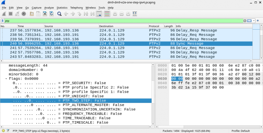263x133 pixels.
Task: Open capture file properties icon in status bar
Action: tap(8, 131)
